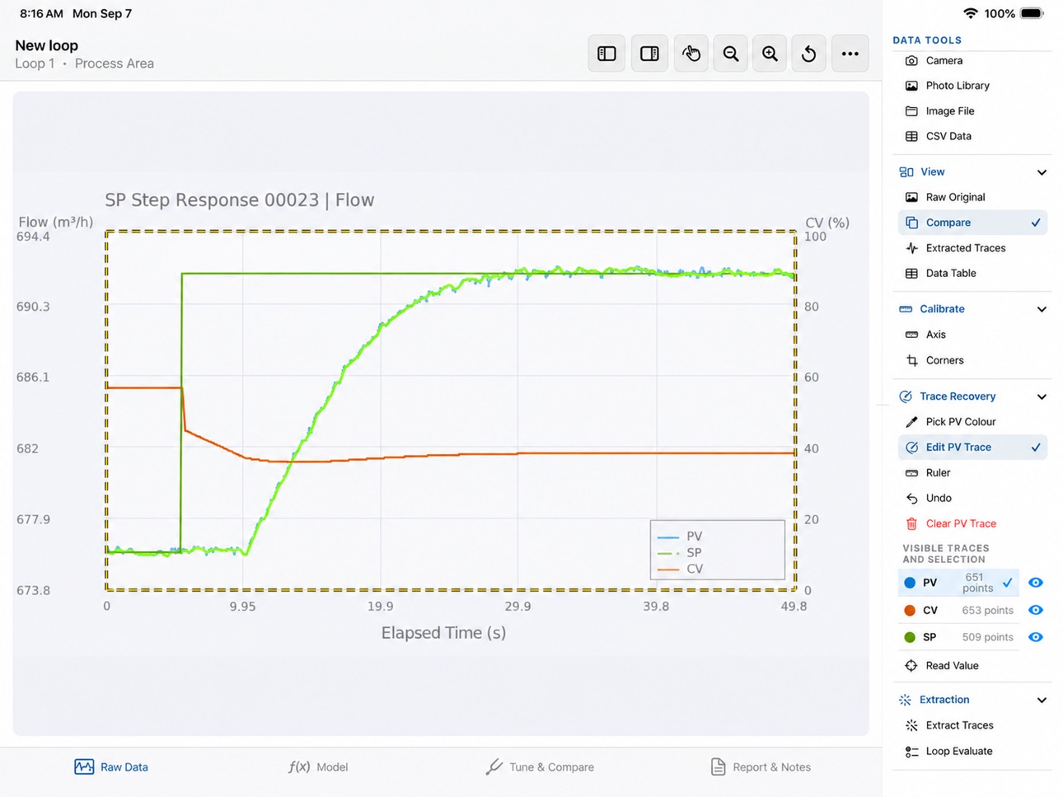
Task: Click the Image File folder icon
Action: [911, 111]
